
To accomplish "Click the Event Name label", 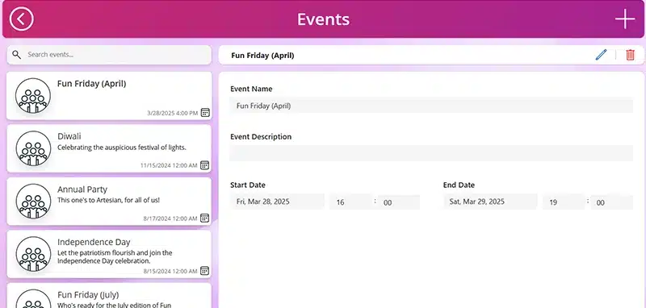I will click(x=251, y=89).
